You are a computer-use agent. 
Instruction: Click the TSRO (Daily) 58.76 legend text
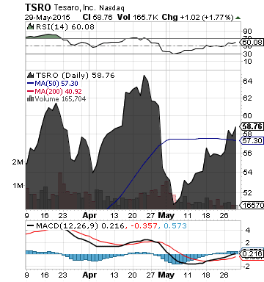pyautogui.click(x=76, y=75)
